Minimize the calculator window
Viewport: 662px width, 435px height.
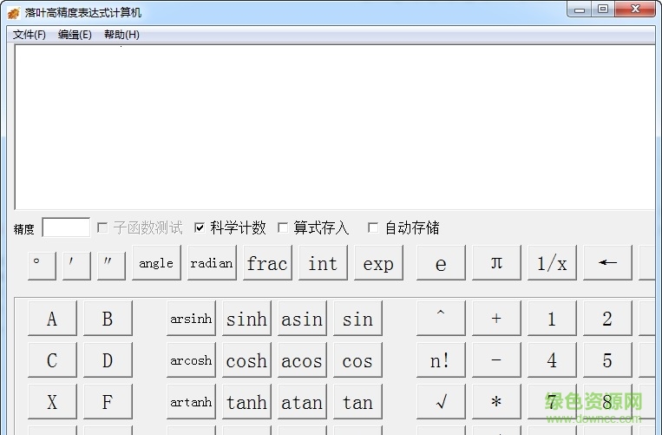tap(580, 10)
